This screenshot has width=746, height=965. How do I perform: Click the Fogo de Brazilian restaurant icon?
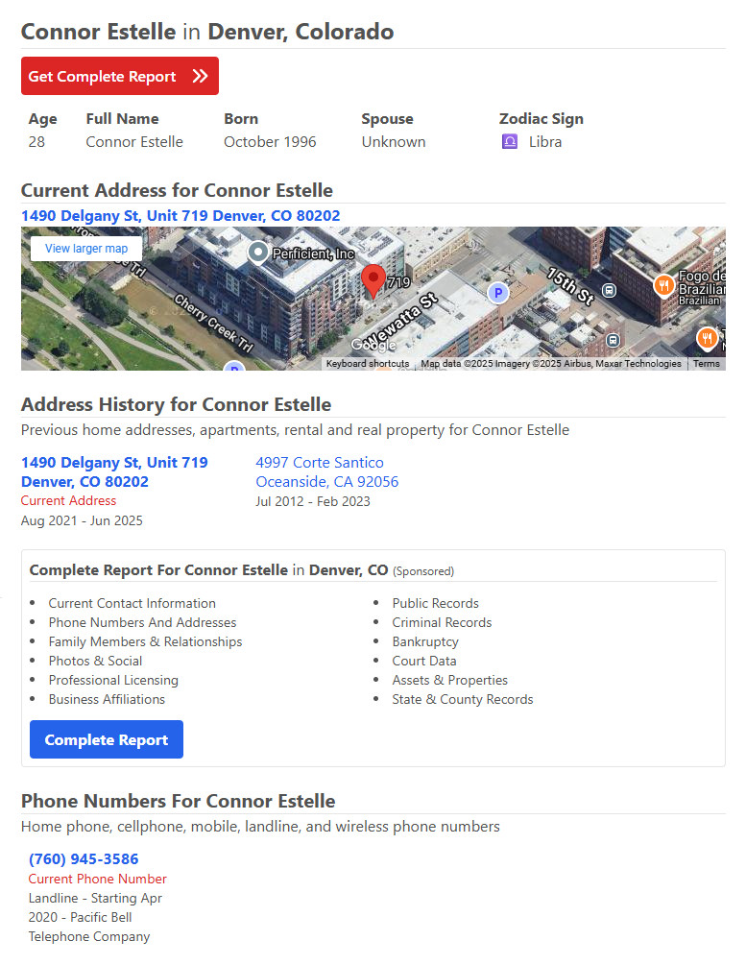click(663, 285)
